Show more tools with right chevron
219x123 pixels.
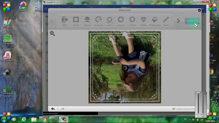[178, 21]
